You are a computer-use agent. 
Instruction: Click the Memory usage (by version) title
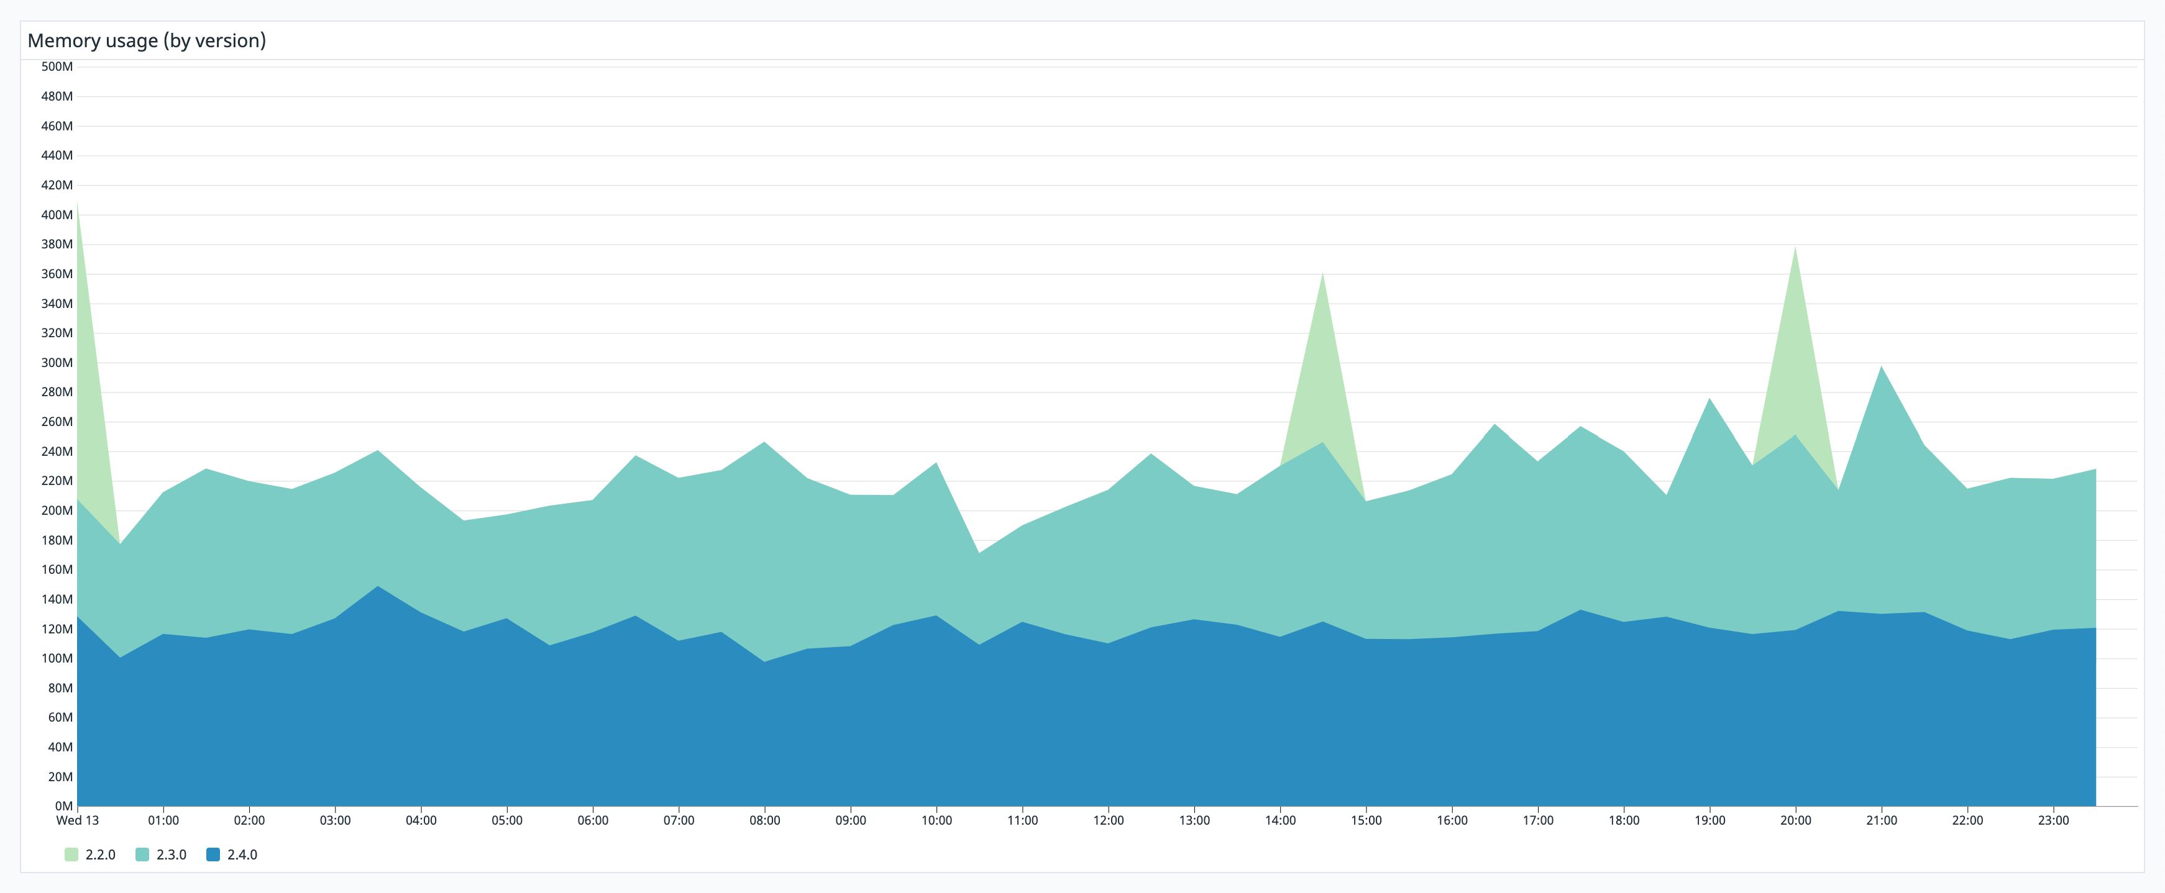coord(147,40)
